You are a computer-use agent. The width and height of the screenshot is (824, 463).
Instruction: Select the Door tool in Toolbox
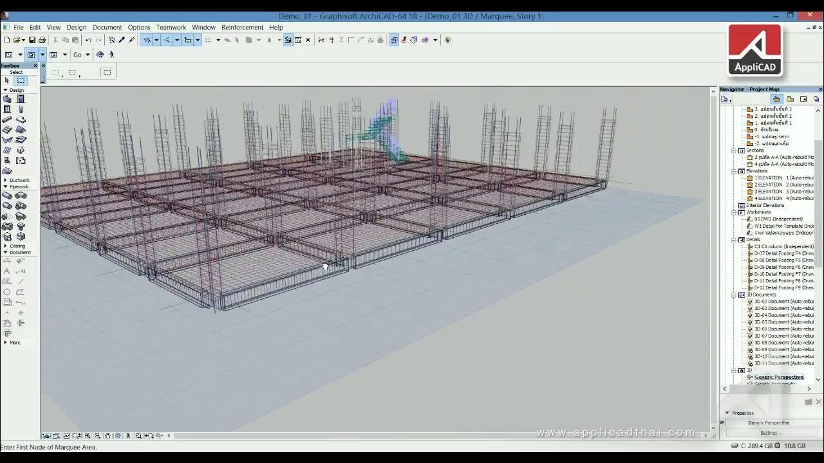21,99
